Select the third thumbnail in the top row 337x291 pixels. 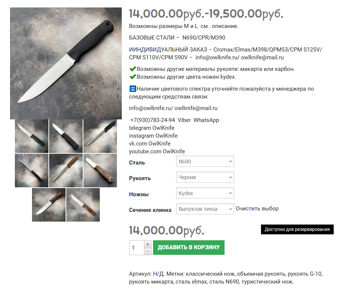pos(100,136)
